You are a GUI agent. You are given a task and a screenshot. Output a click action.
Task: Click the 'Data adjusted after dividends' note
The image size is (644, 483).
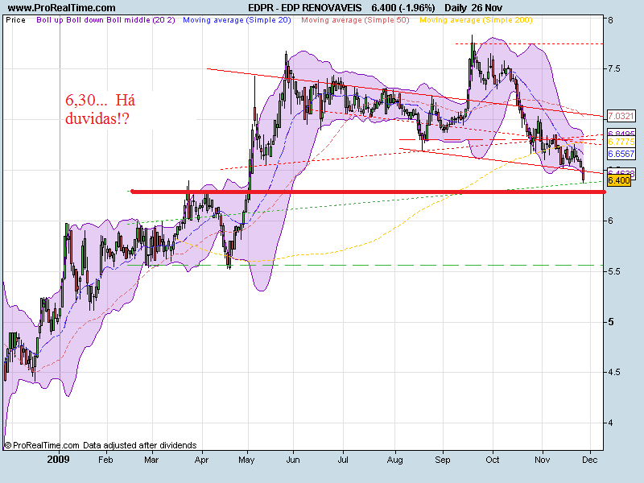[139, 445]
